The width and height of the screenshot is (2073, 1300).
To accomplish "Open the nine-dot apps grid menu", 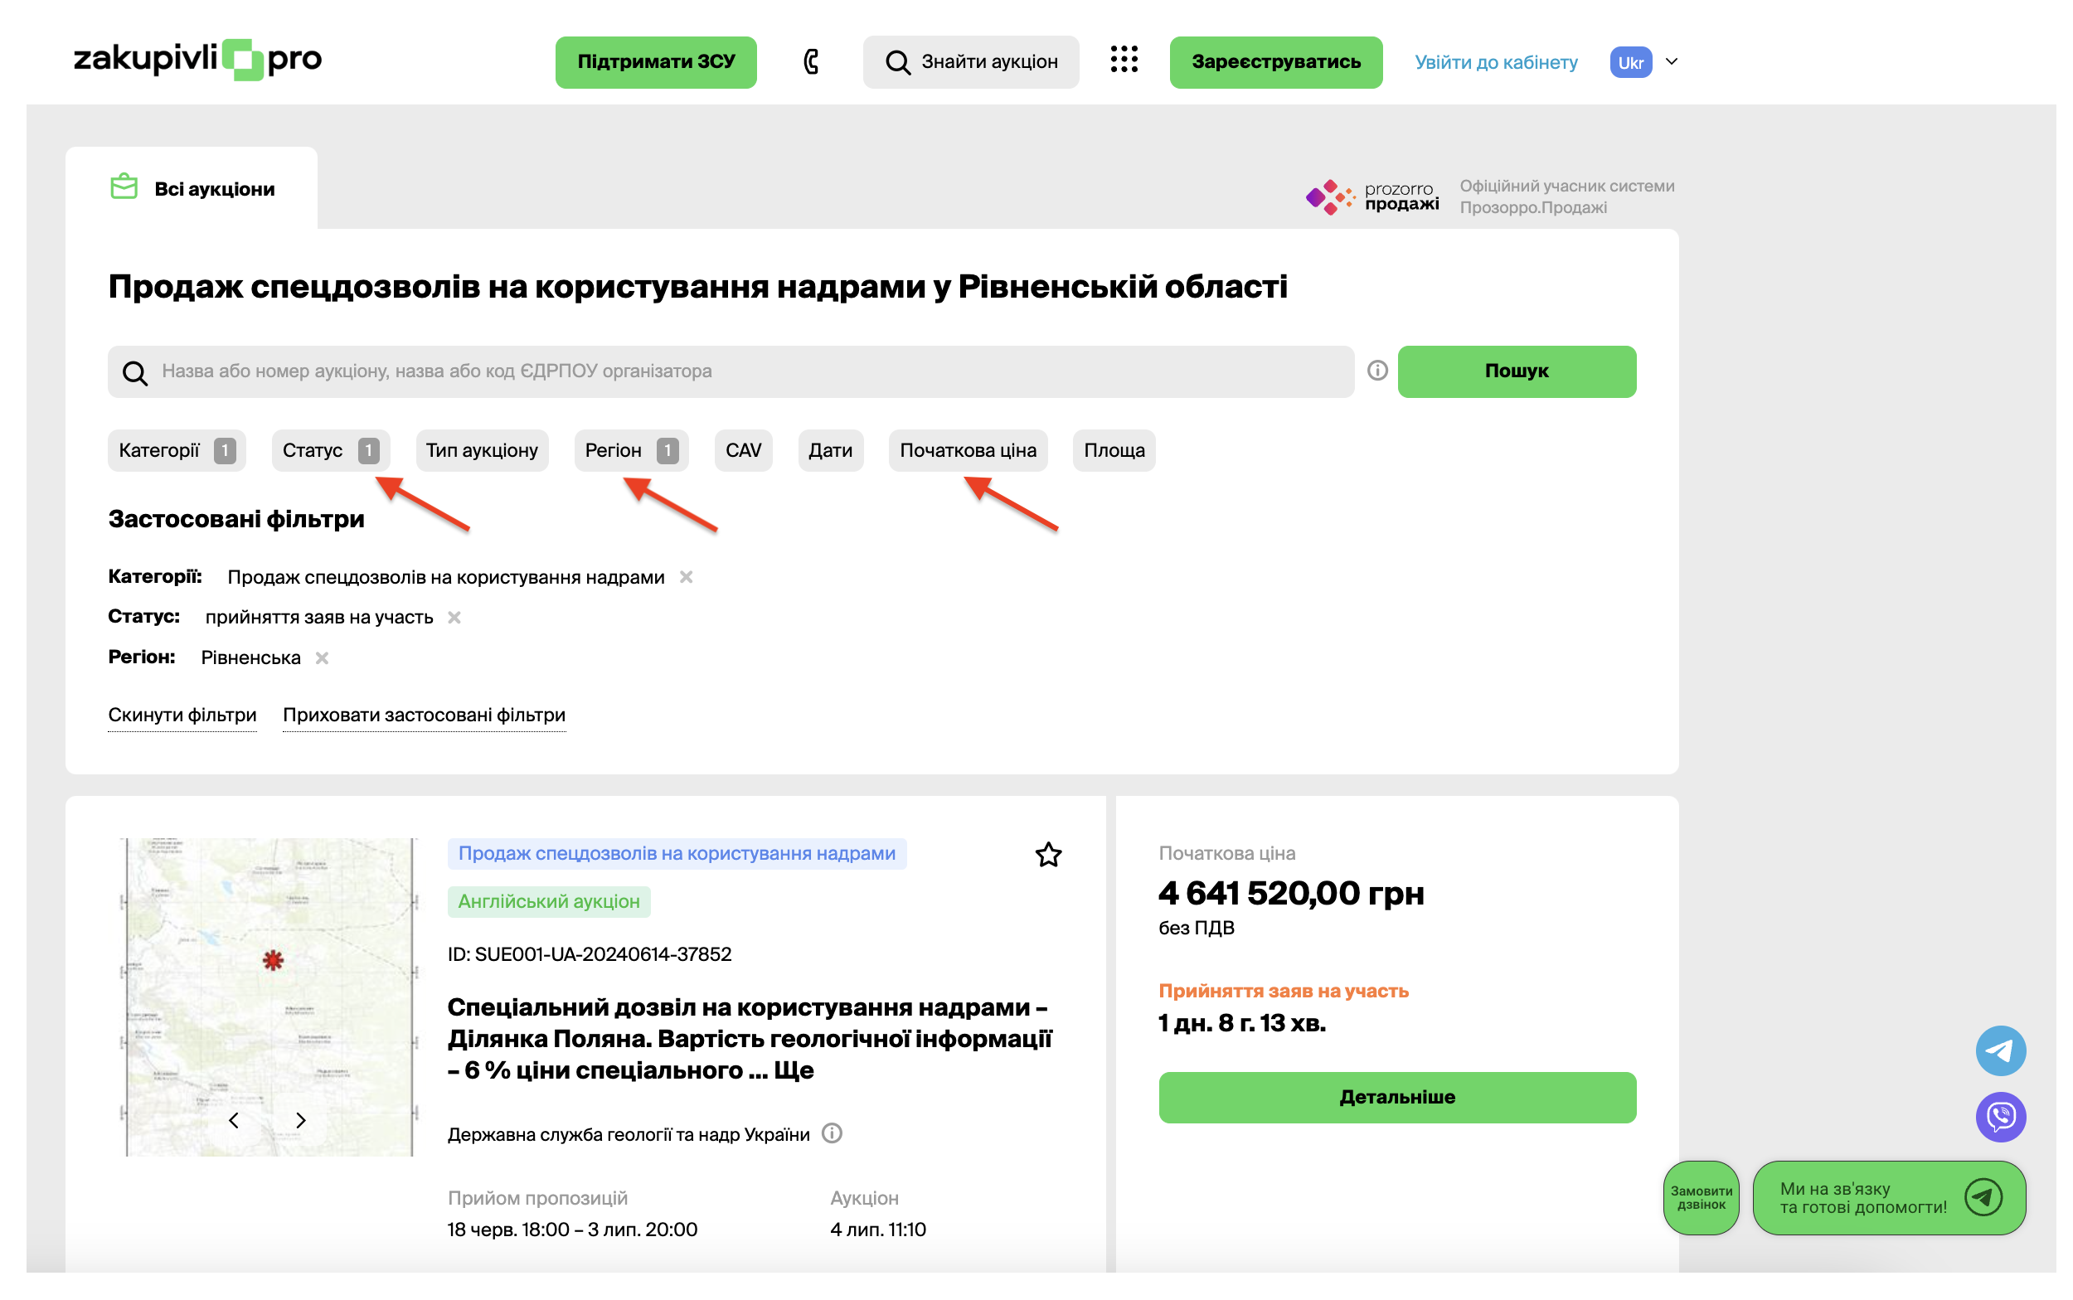I will [x=1123, y=61].
